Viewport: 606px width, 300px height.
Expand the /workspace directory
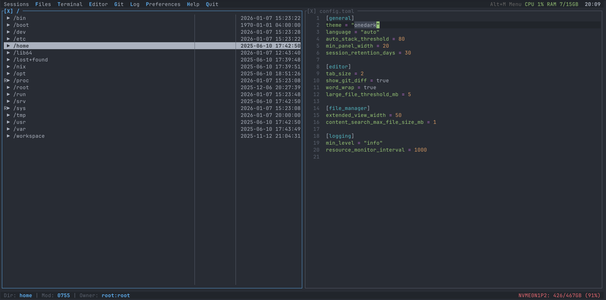[x=9, y=136]
